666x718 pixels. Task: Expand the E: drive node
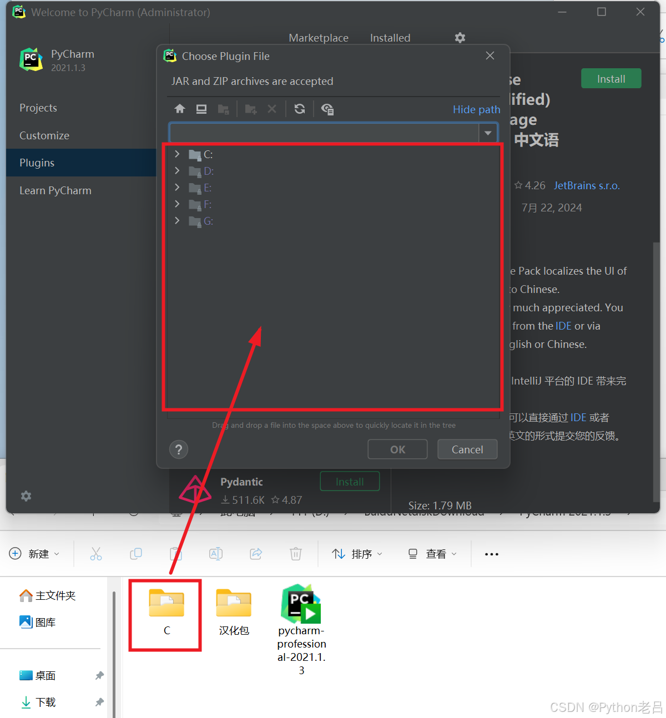coord(177,187)
